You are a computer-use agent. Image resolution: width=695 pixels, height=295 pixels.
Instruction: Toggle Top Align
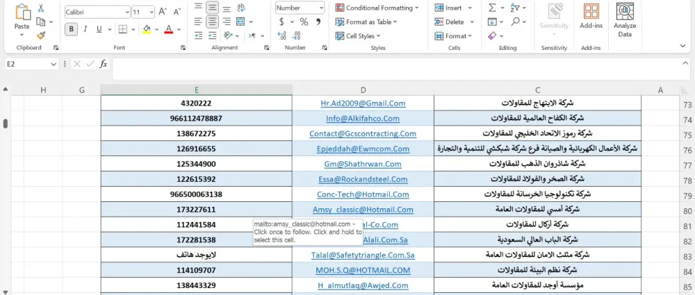[x=198, y=7]
